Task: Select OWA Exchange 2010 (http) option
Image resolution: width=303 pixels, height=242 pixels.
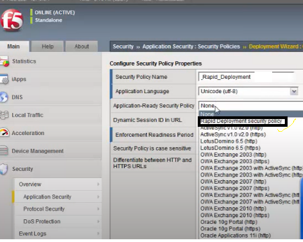Action: pos(233,208)
